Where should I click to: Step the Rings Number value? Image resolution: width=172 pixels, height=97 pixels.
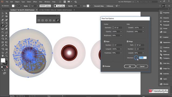(x=135, y=49)
